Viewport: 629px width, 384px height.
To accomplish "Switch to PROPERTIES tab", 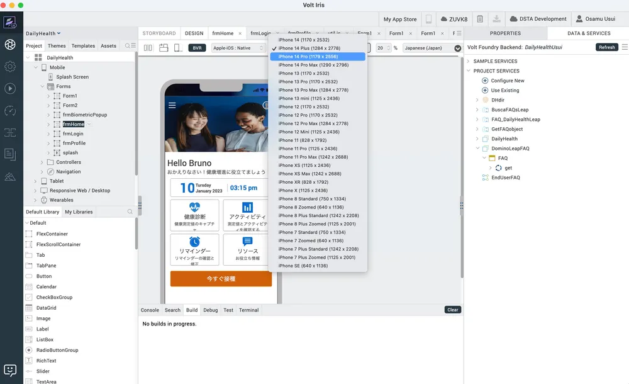I will point(505,33).
